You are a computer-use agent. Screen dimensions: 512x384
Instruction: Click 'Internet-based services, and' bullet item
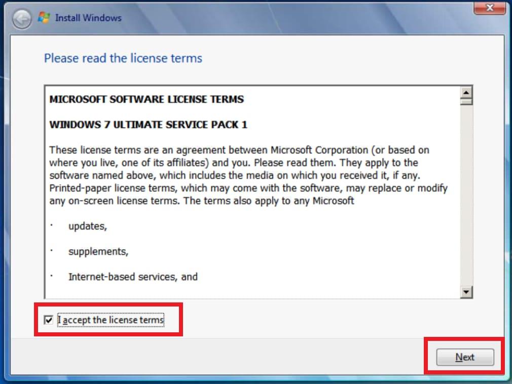click(133, 277)
